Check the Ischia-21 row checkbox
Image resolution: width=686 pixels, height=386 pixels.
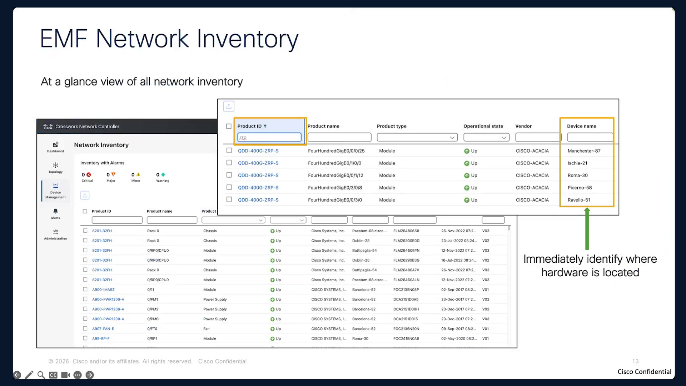click(229, 163)
